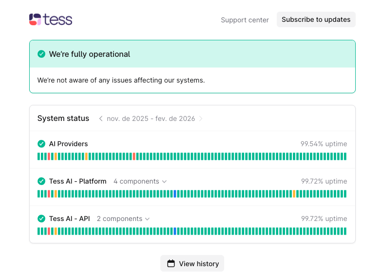
Task: Select first red bar in AI Providers timeline
Action: coord(49,156)
